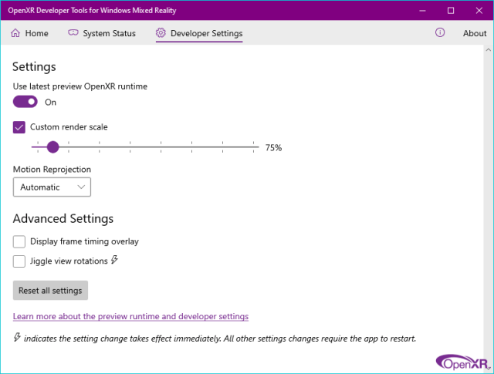Check Jiggle view rotations box

tap(19, 261)
